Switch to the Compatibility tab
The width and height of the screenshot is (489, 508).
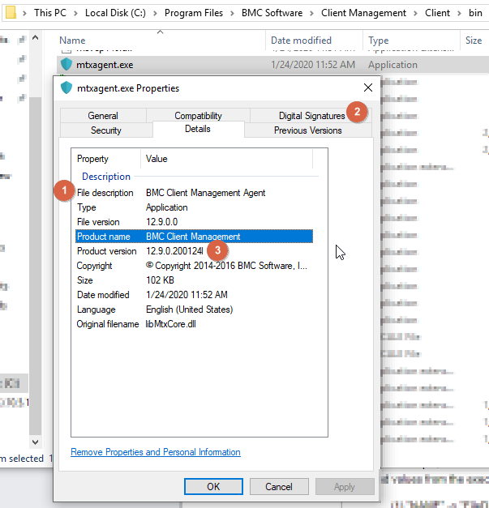[x=198, y=116]
